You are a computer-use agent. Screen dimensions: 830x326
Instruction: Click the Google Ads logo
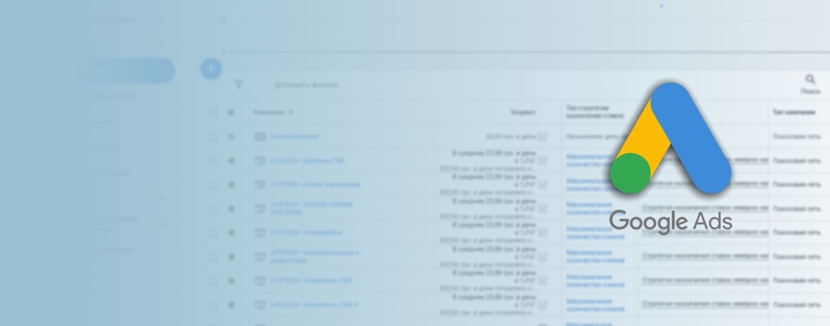(671, 157)
